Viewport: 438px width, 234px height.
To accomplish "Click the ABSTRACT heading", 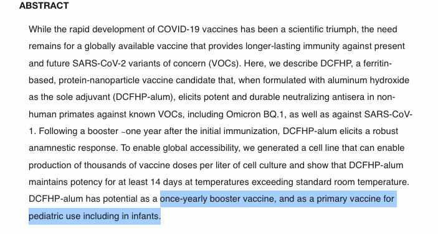I will pos(44,6).
